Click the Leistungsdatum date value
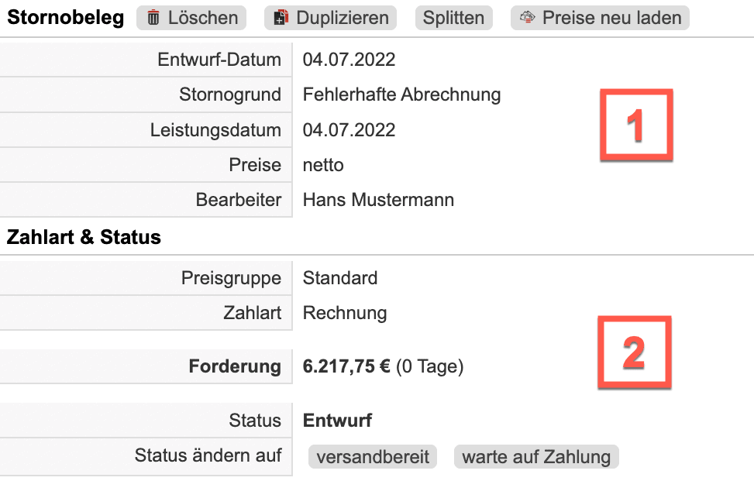The height and width of the screenshot is (481, 754). (349, 130)
